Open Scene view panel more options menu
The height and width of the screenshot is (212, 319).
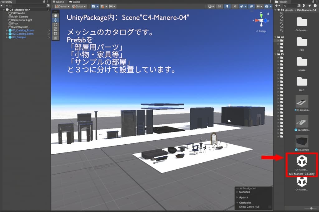pyautogui.click(x=270, y=2)
